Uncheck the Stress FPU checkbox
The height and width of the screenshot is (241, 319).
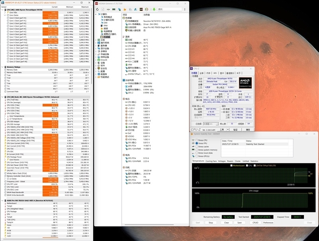pos(197,143)
